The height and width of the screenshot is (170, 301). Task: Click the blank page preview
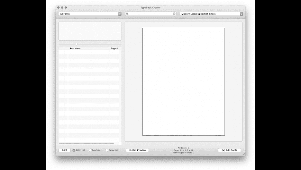pyautogui.click(x=183, y=82)
